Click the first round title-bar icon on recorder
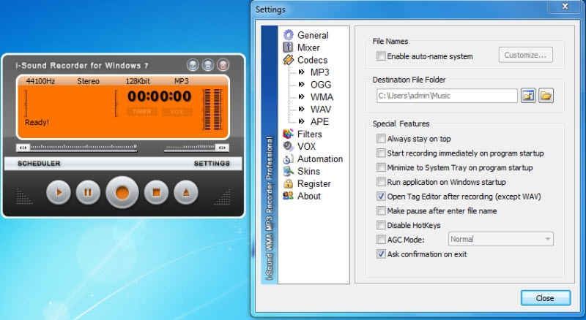The image size is (586, 320). (x=193, y=65)
